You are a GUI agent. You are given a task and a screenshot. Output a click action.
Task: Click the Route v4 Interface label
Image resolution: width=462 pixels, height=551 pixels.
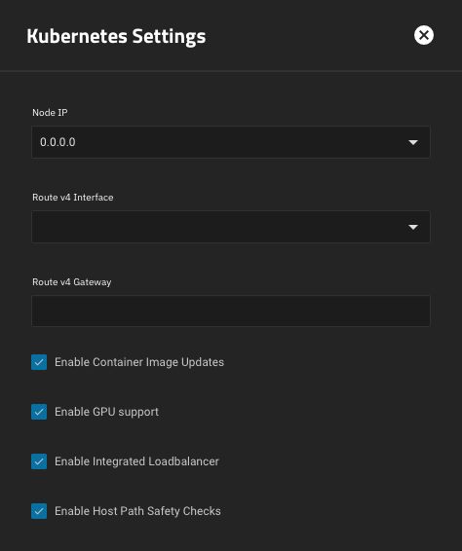click(x=73, y=198)
